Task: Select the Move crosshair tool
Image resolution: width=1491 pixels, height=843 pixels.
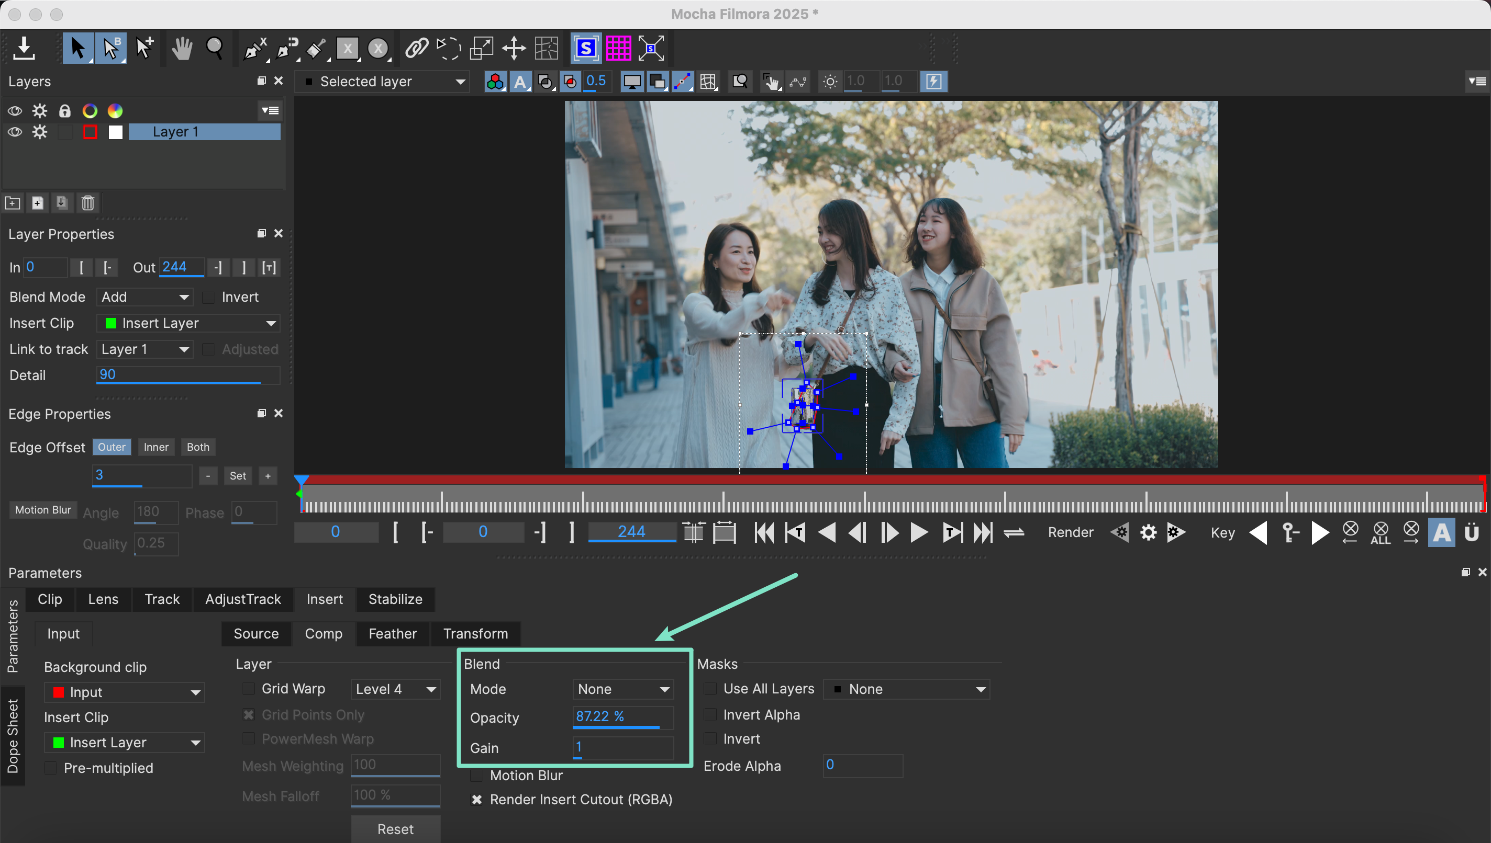Action: point(514,48)
